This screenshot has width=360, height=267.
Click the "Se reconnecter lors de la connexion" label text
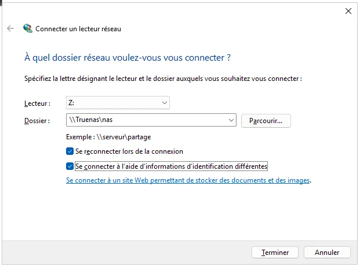coord(129,151)
